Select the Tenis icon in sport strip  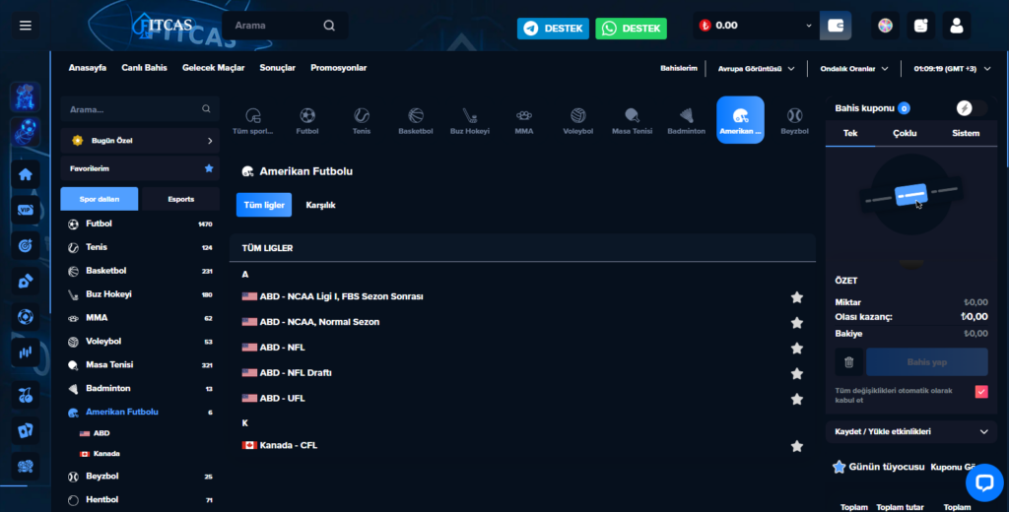click(362, 120)
